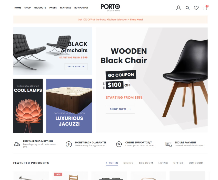Open the shopping cart bag icon
The height and width of the screenshot is (180, 218).
[205, 8]
